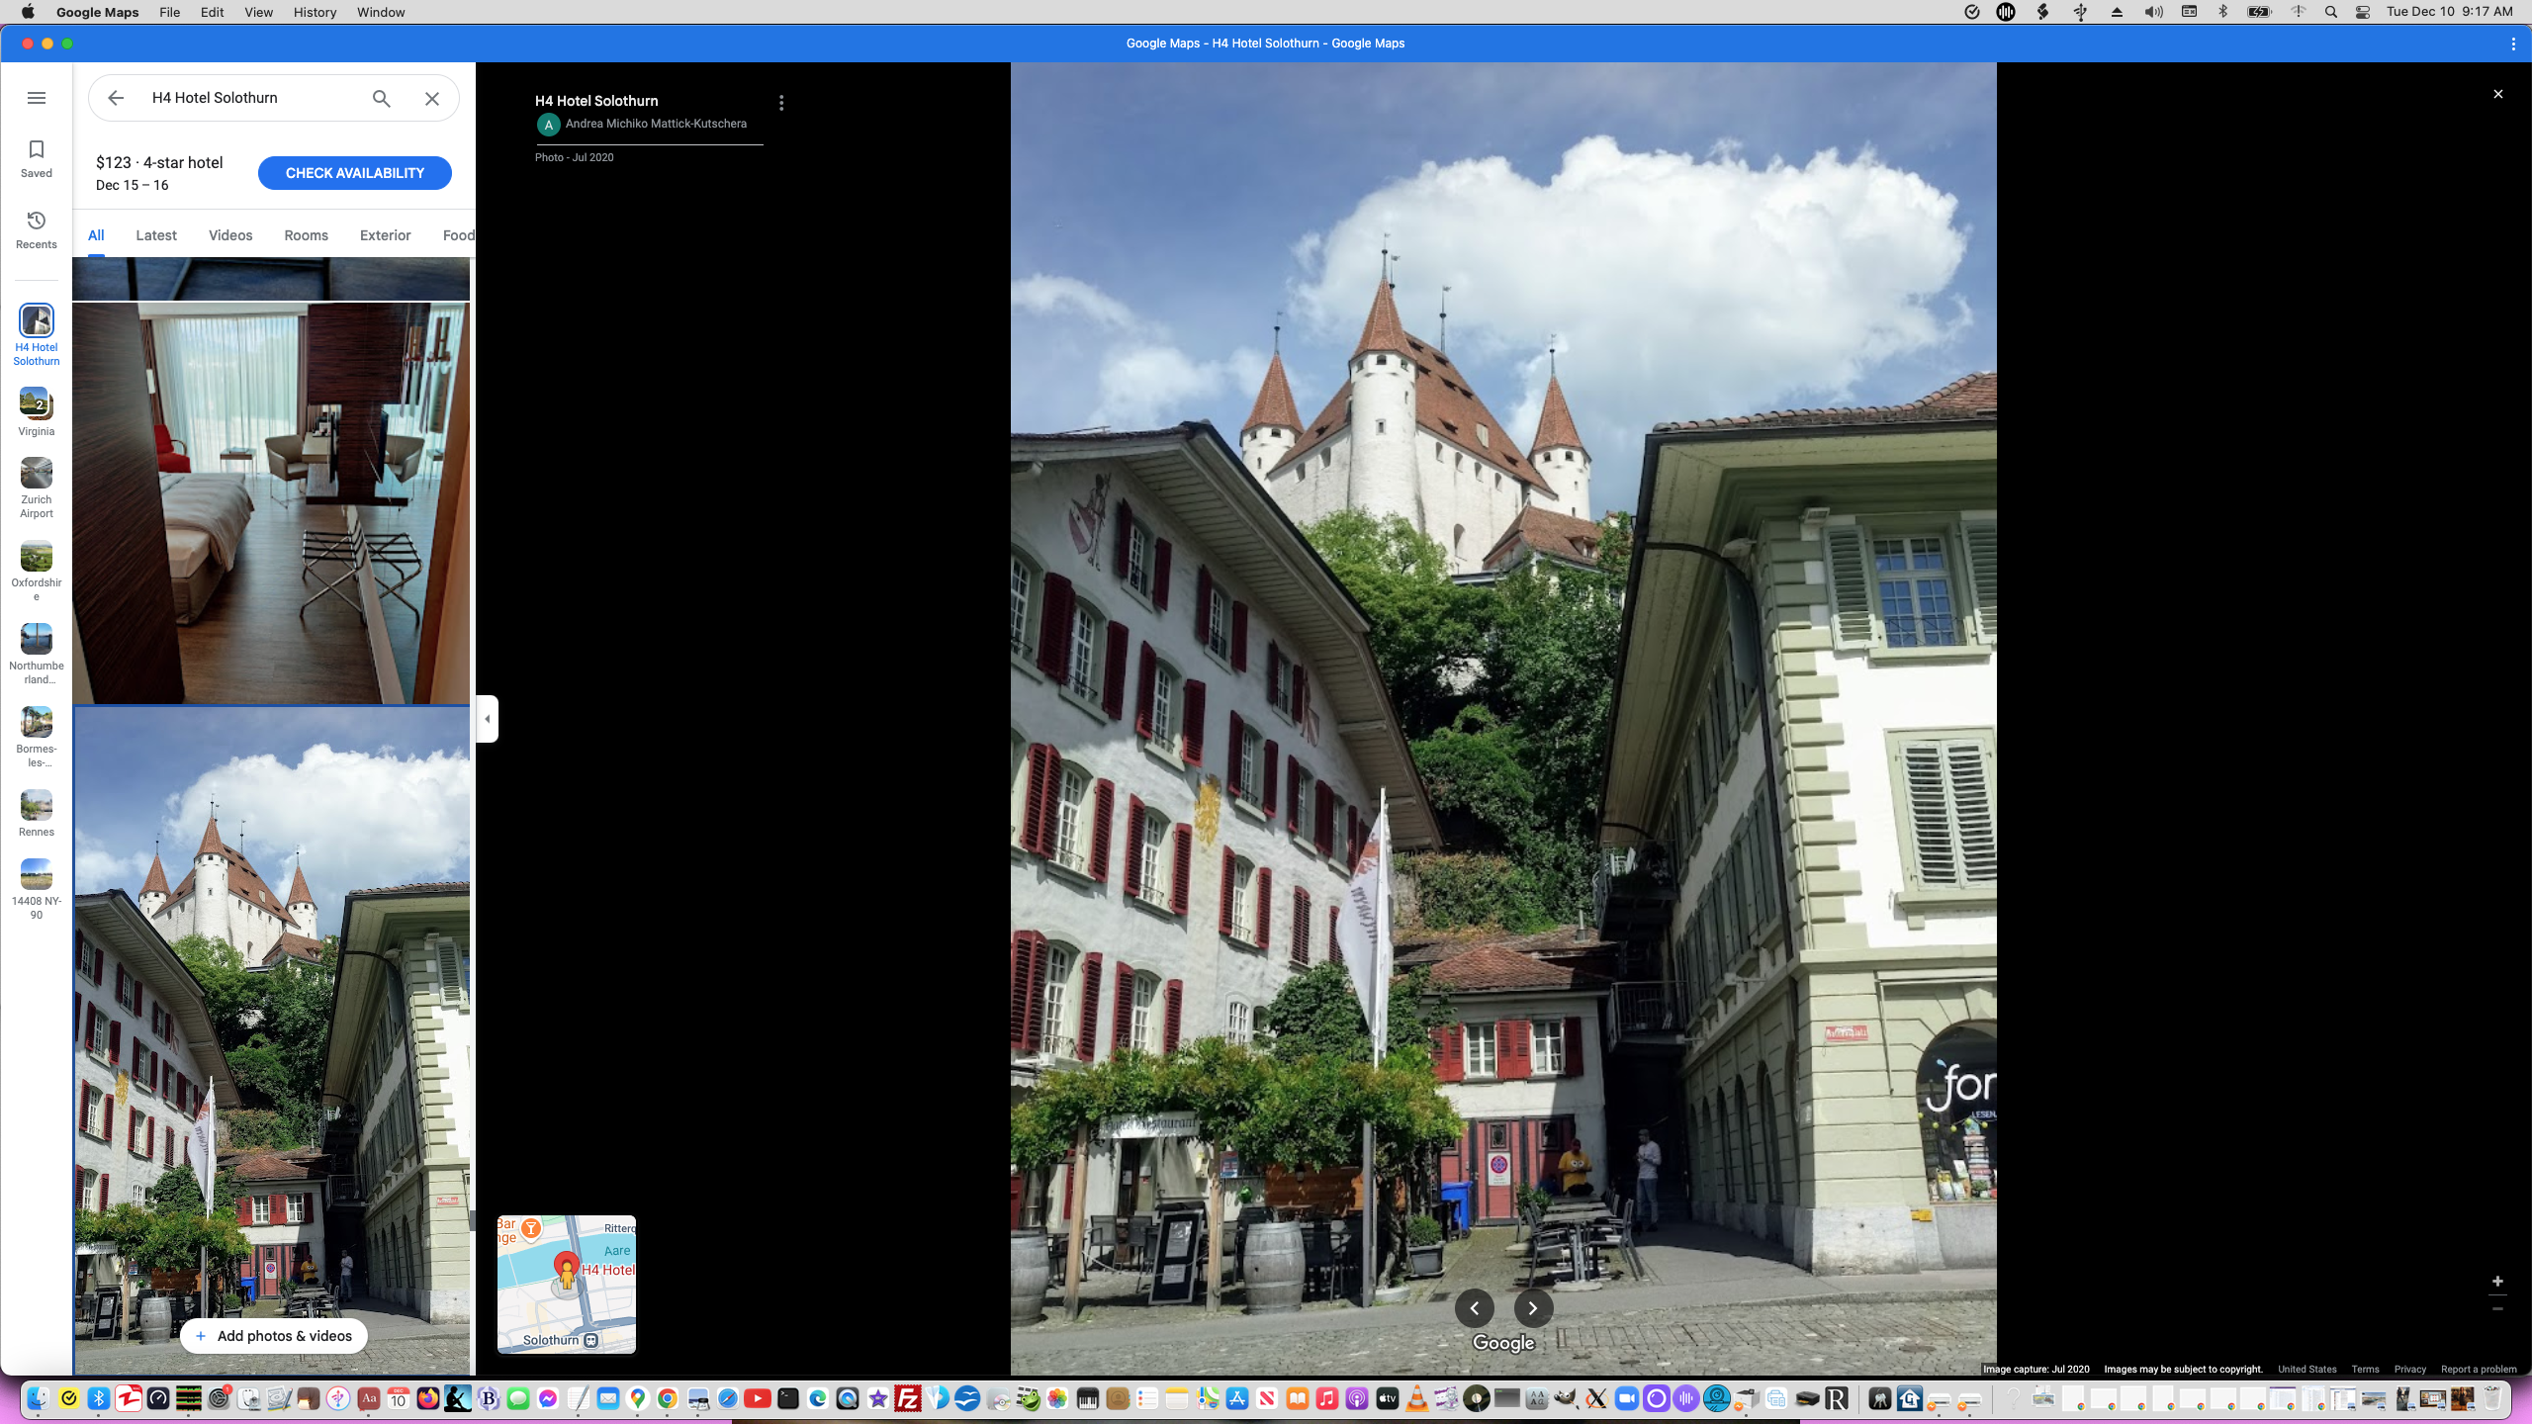Image resolution: width=2532 pixels, height=1424 pixels.
Task: Close the photo viewer
Action: [x=2498, y=94]
